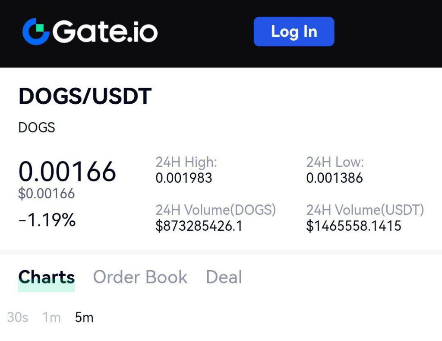Click the 24H Volume(USDT) amount
Image resolution: width=442 pixels, height=341 pixels.
coord(354,226)
